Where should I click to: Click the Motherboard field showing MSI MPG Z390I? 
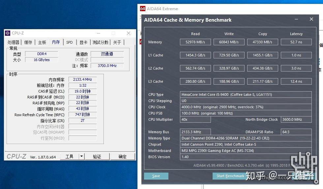tap(246, 151)
